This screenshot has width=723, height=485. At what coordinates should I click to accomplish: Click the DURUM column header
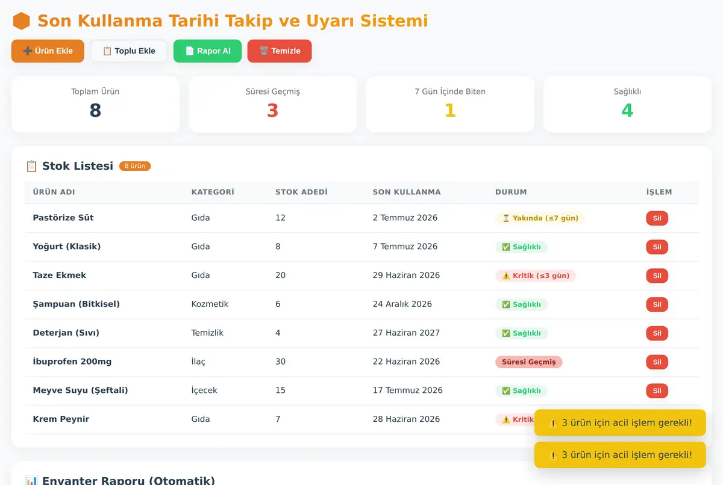[x=511, y=192]
